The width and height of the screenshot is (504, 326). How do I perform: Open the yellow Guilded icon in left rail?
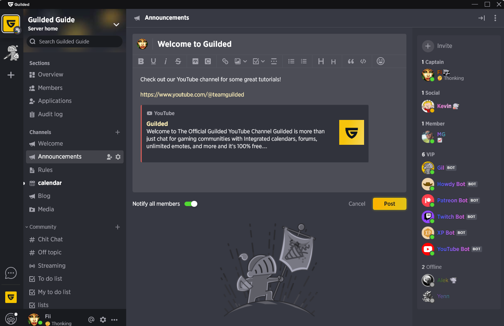click(x=11, y=297)
